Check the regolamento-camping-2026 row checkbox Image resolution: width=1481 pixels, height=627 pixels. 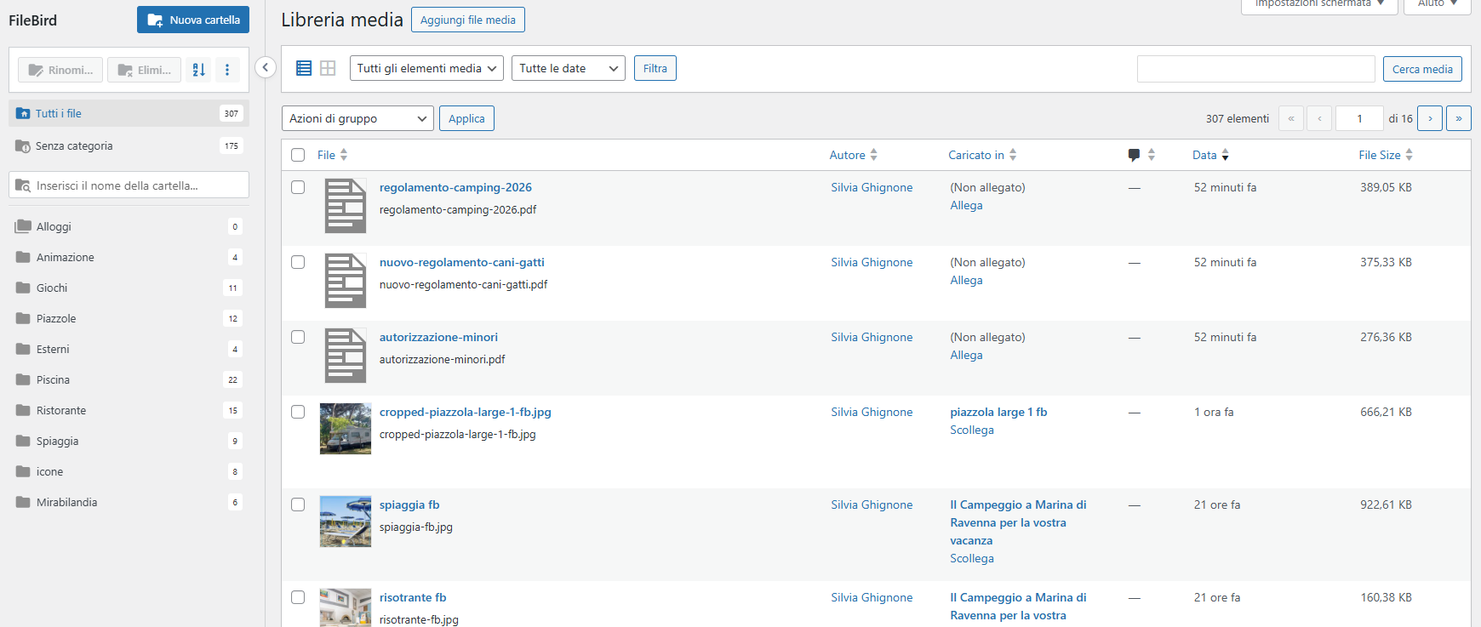point(298,187)
